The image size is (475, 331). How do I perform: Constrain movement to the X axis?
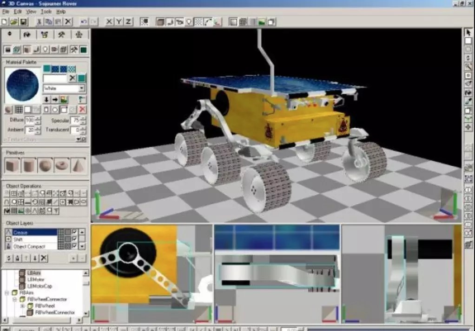click(x=109, y=22)
